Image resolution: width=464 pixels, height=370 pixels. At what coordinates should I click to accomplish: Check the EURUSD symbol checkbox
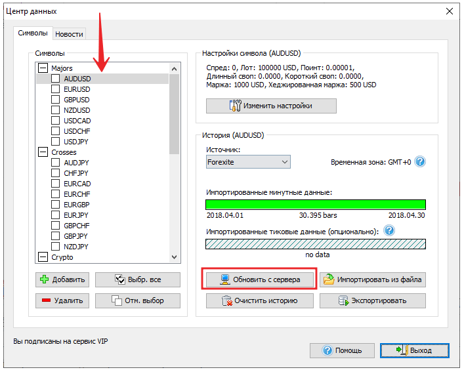point(56,89)
